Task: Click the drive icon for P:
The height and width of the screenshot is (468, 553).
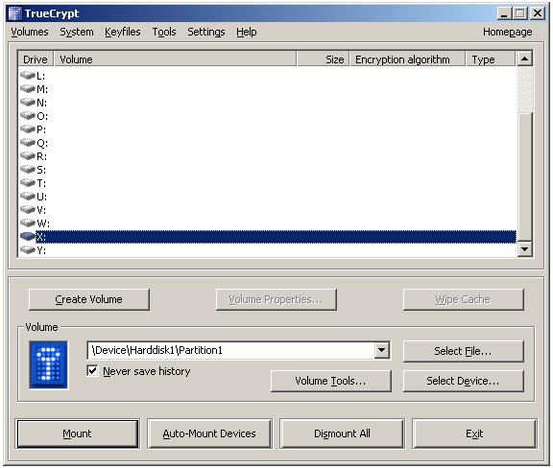Action: 28,129
